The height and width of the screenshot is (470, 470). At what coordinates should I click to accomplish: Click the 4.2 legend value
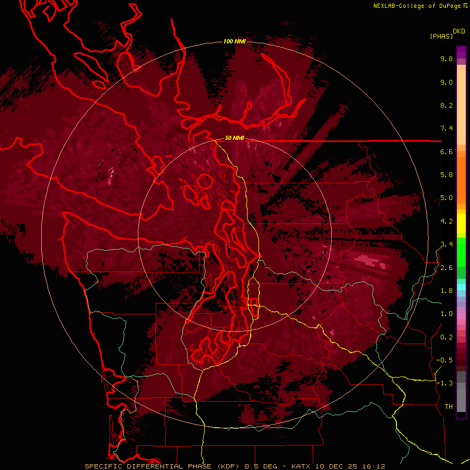446,221
